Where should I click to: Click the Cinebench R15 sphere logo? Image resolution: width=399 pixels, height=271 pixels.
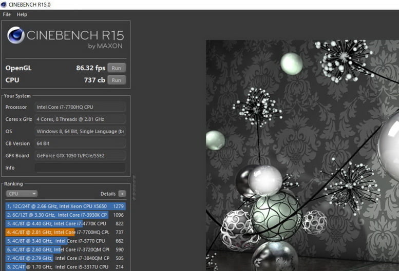tap(16, 35)
